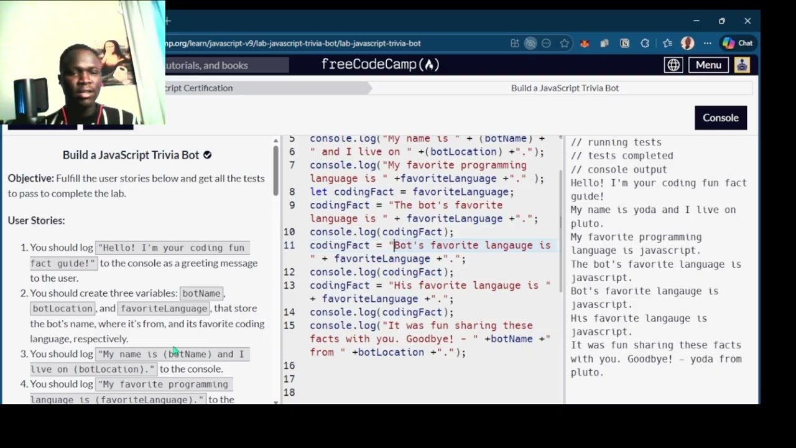Click the Certification breadcrumb link
This screenshot has width=796, height=448.
coord(199,88)
